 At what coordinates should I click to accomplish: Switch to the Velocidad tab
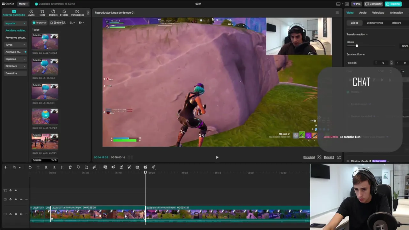tap(378, 12)
